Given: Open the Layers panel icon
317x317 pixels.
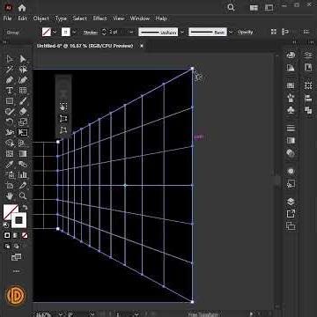Looking at the screenshot, I should [x=291, y=202].
